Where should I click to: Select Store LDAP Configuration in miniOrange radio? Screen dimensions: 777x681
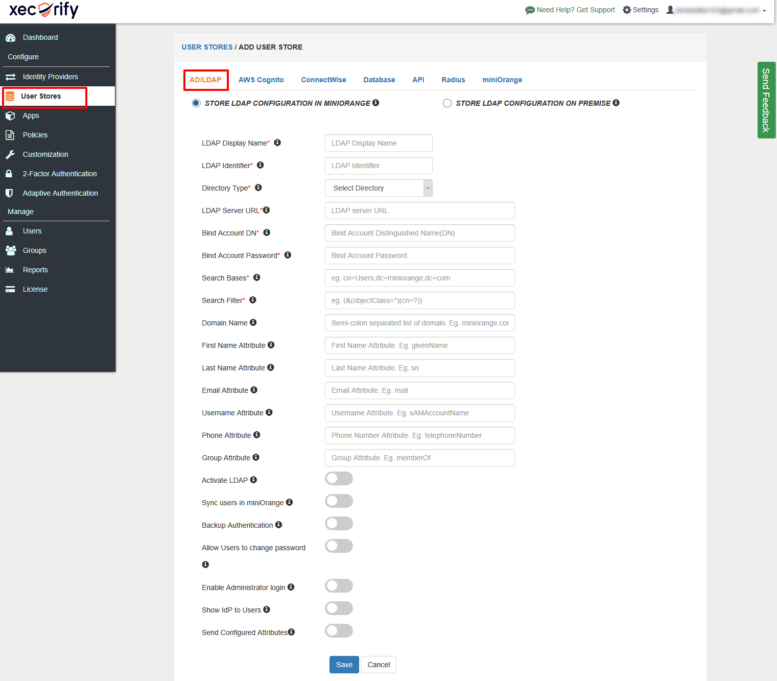tap(196, 103)
